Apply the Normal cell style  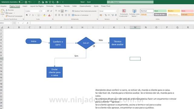click(147, 11)
